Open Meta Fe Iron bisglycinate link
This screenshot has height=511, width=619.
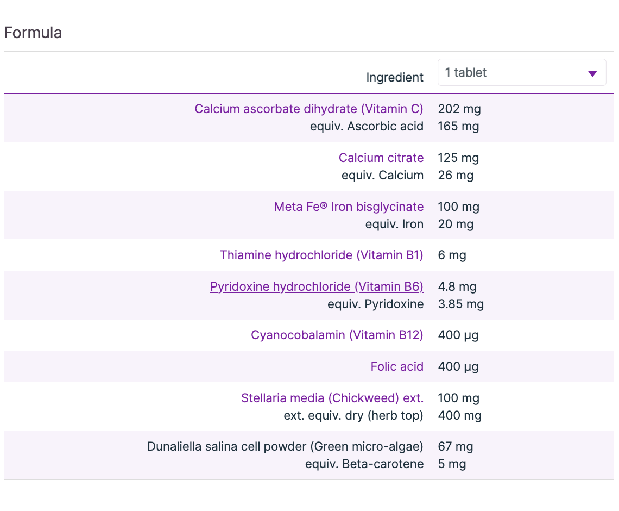click(x=349, y=207)
